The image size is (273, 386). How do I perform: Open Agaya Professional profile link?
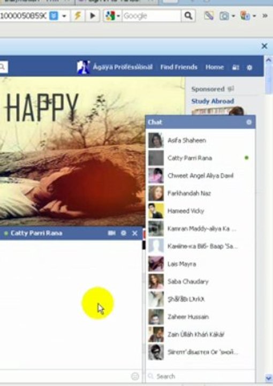coord(123,67)
